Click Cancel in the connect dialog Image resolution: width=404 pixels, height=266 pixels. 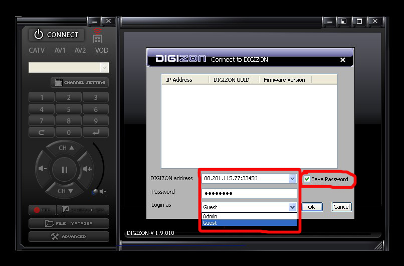(342, 207)
